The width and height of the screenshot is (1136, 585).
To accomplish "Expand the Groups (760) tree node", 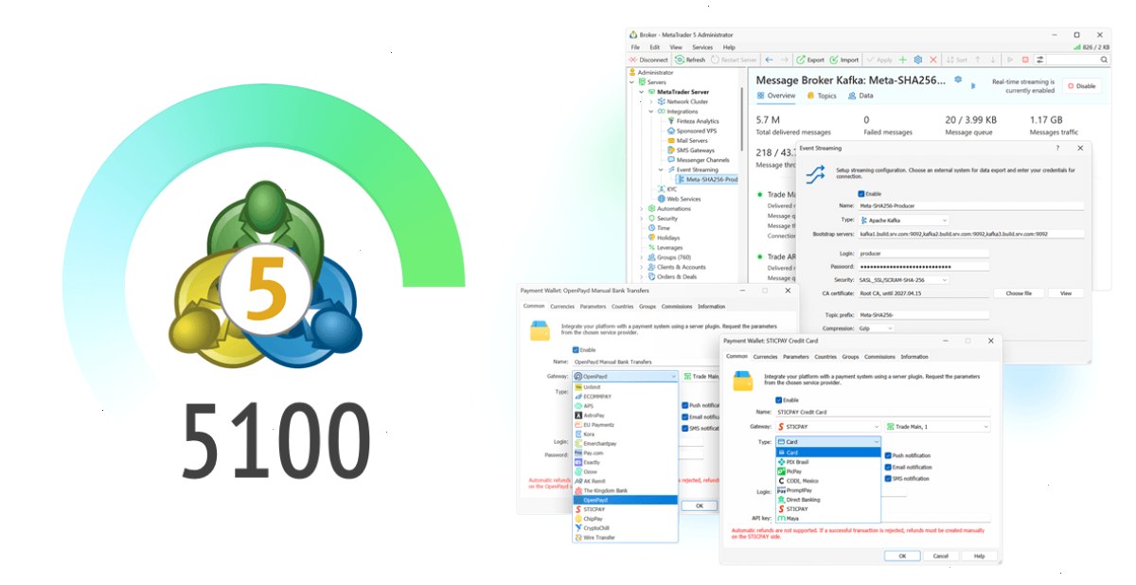I will pos(641,257).
